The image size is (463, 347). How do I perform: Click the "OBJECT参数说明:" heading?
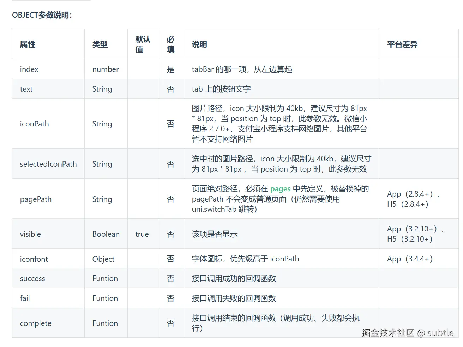click(x=42, y=15)
